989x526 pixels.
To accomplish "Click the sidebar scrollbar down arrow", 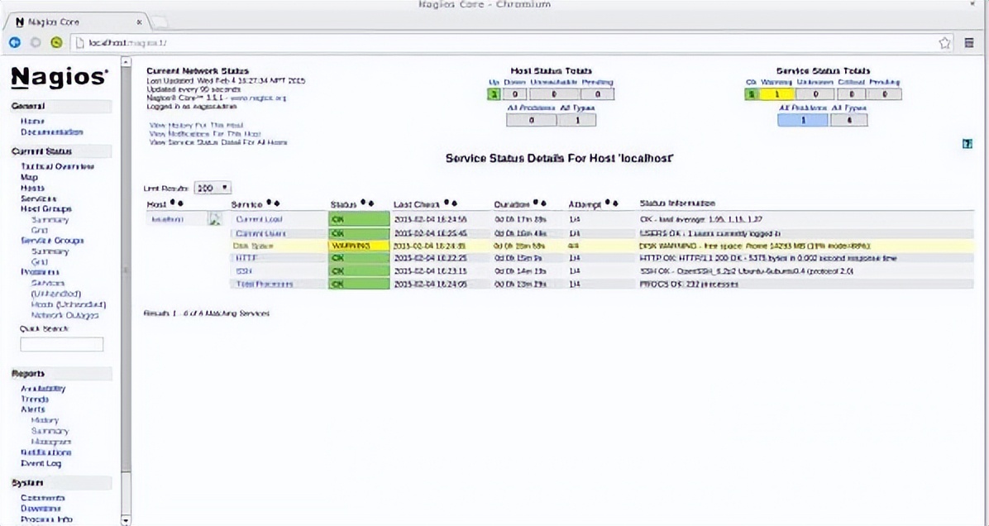I will (126, 520).
